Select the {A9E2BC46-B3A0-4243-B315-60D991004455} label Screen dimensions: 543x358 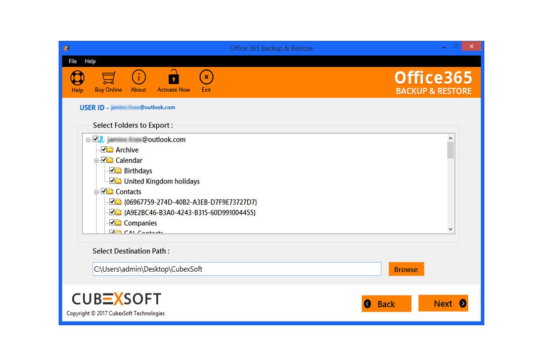point(190,213)
